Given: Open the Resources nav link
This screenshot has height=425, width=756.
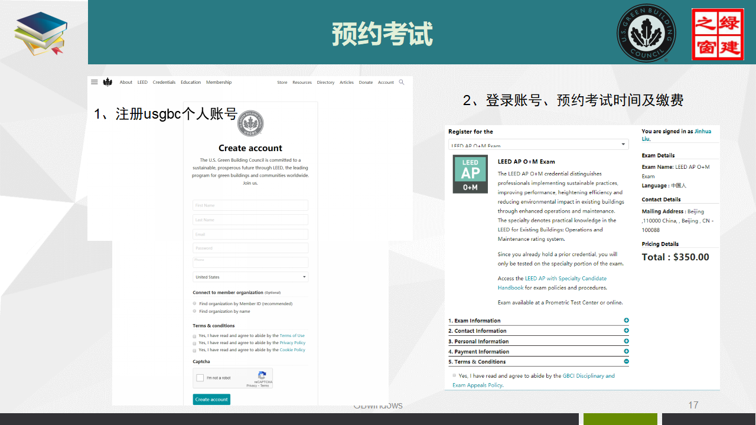Looking at the screenshot, I should point(302,83).
